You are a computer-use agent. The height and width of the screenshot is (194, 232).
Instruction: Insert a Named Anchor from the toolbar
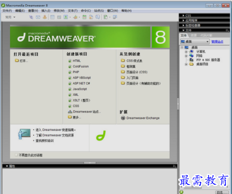[x=44, y=17]
